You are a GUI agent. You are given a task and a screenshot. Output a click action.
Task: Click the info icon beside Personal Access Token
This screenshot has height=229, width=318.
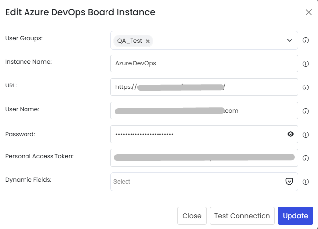306,158
